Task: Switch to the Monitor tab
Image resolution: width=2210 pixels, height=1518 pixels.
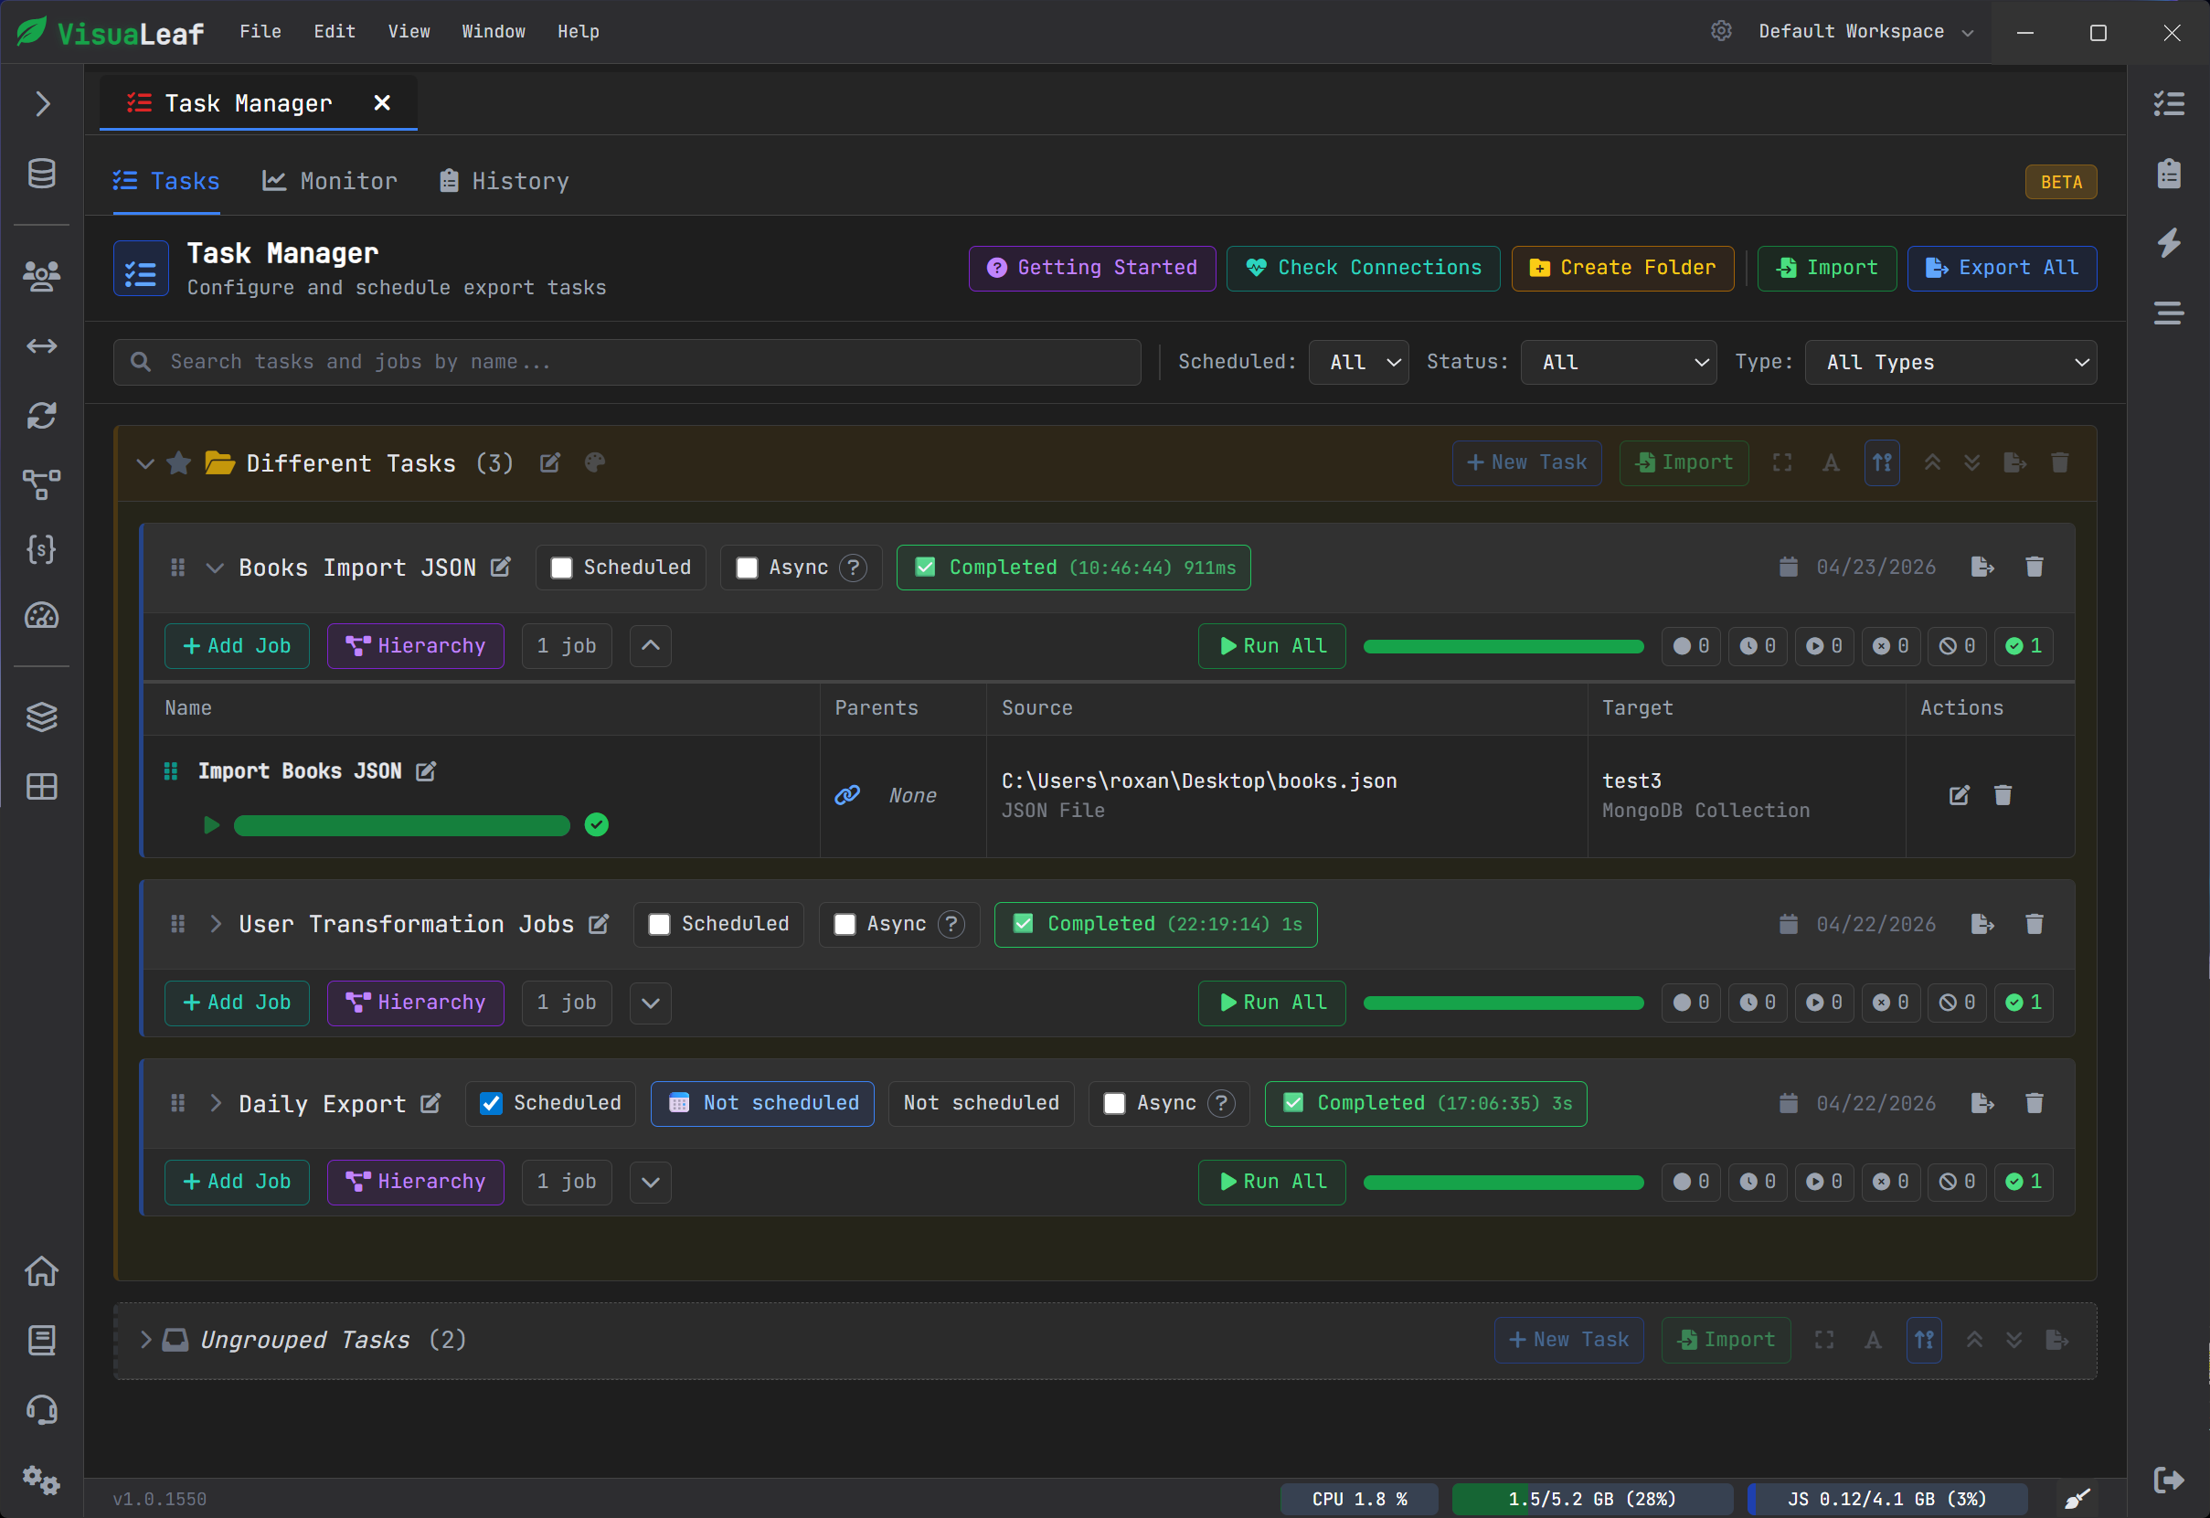Action: click(x=330, y=181)
